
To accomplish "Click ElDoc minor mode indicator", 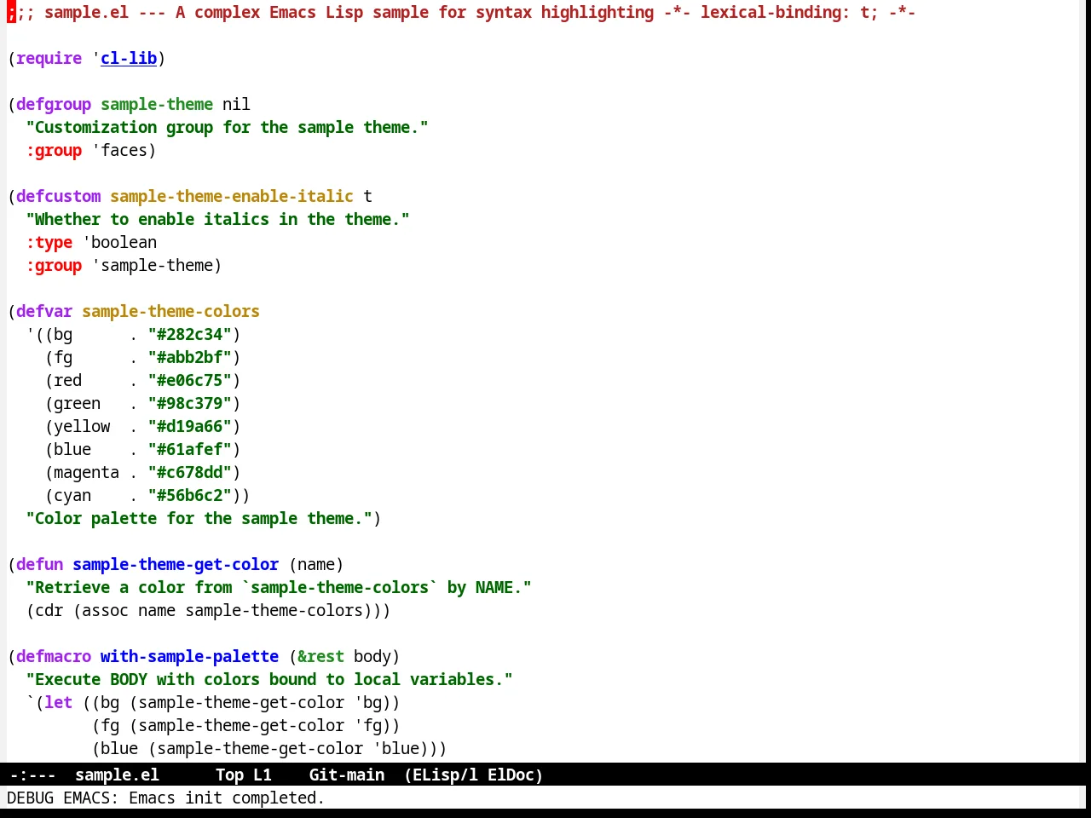I will [x=511, y=775].
